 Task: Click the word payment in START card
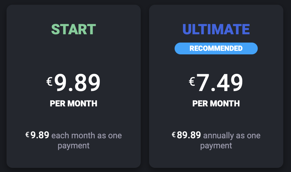[74, 146]
